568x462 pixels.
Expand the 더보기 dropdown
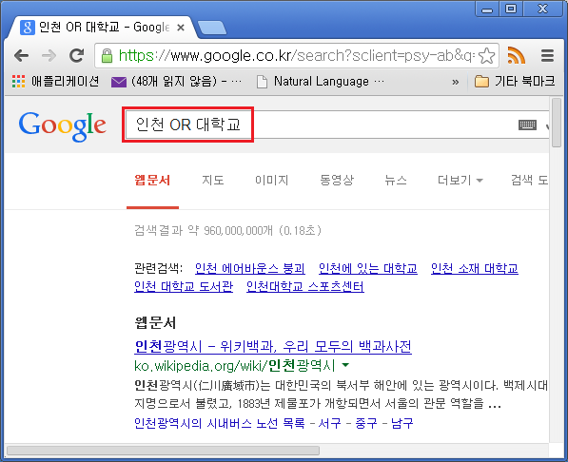(460, 180)
